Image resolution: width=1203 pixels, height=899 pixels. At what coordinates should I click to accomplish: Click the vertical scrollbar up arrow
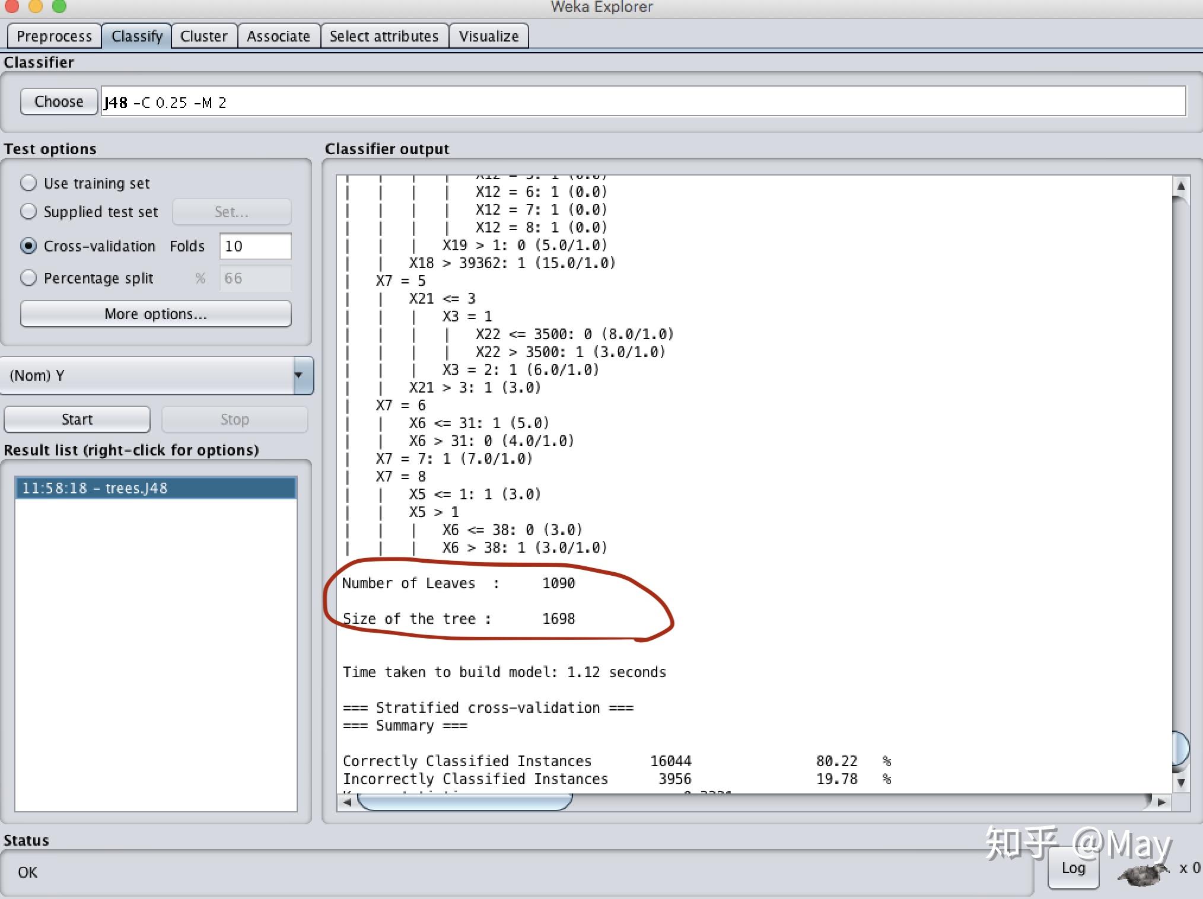click(1180, 186)
